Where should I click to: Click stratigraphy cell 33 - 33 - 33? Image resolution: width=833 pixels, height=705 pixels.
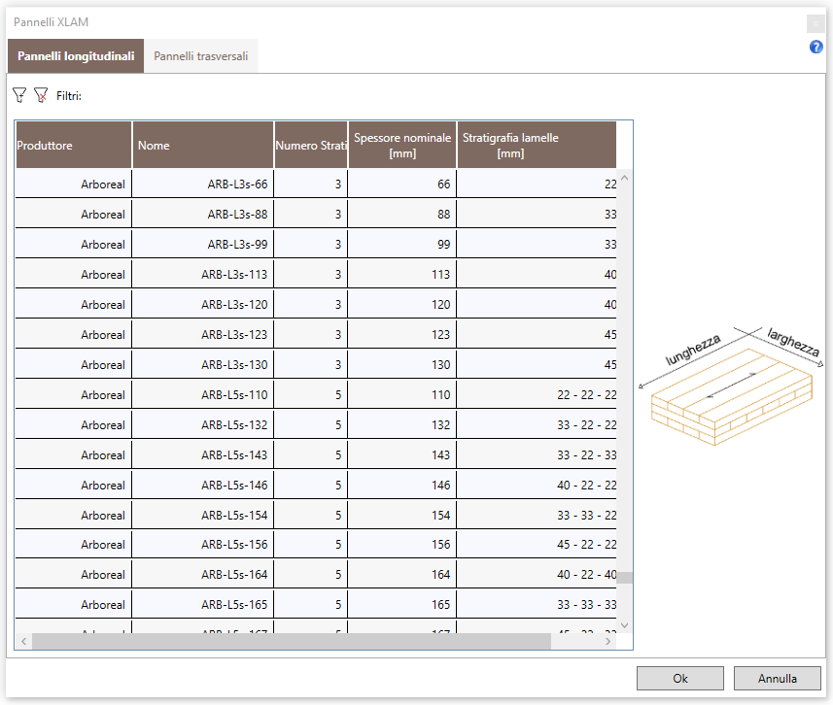point(537,604)
